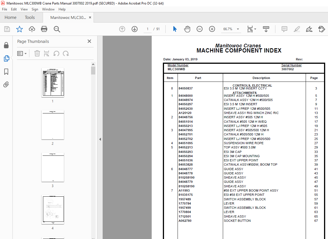Delete selected page thumbnail trash icon
The image size is (328, 239).
37,53
